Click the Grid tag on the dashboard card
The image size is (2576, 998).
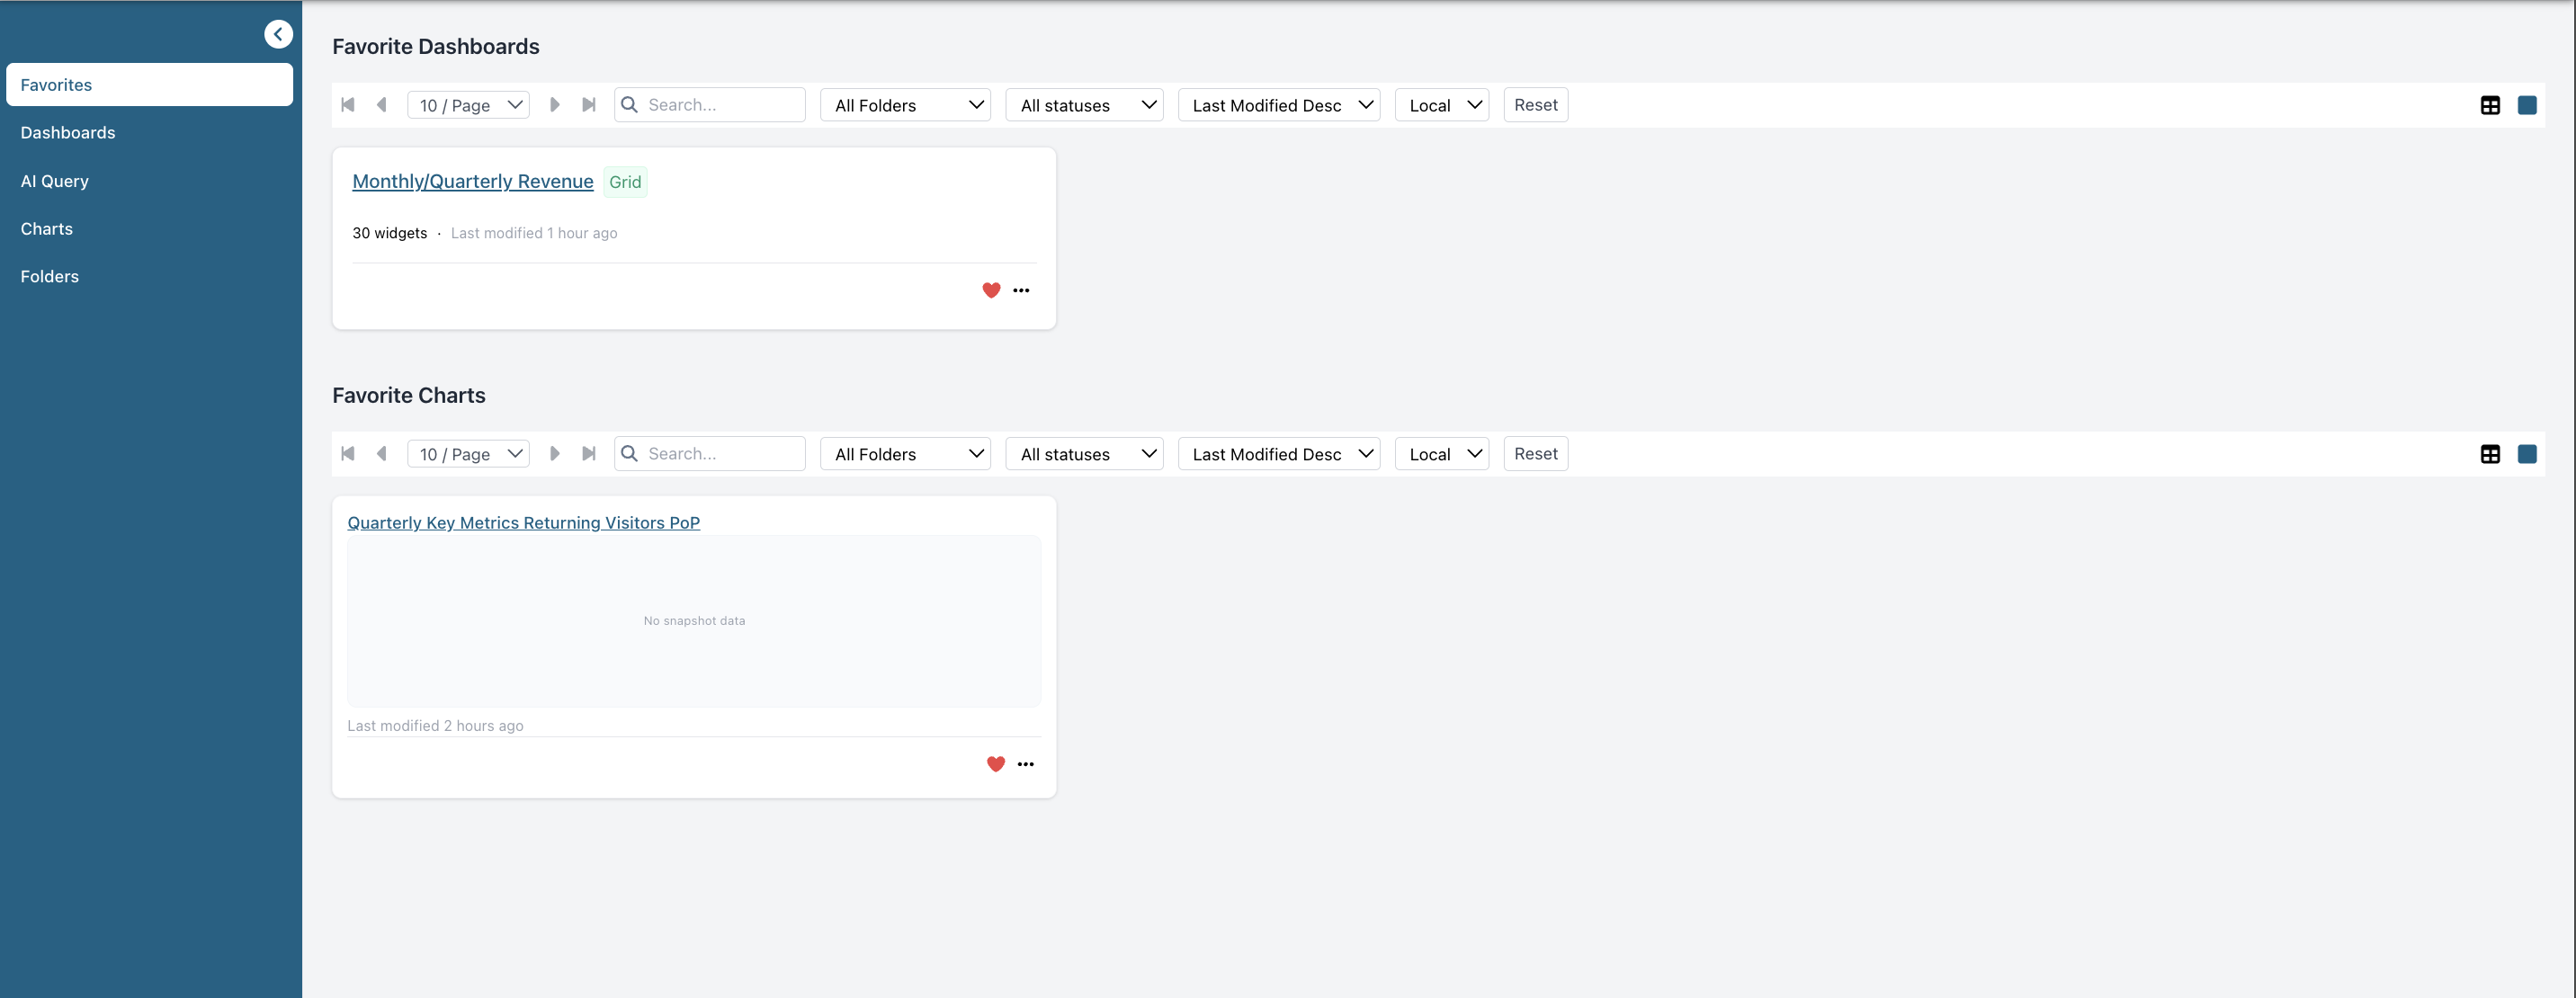625,182
